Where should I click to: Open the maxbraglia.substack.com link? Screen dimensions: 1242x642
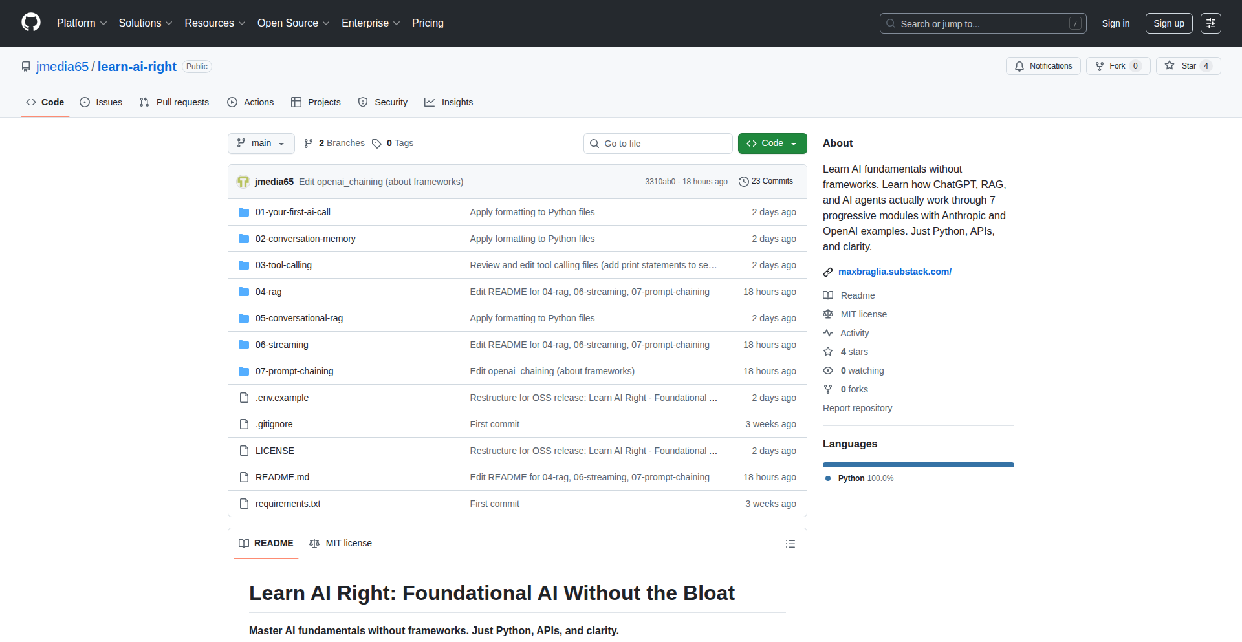(x=895, y=272)
